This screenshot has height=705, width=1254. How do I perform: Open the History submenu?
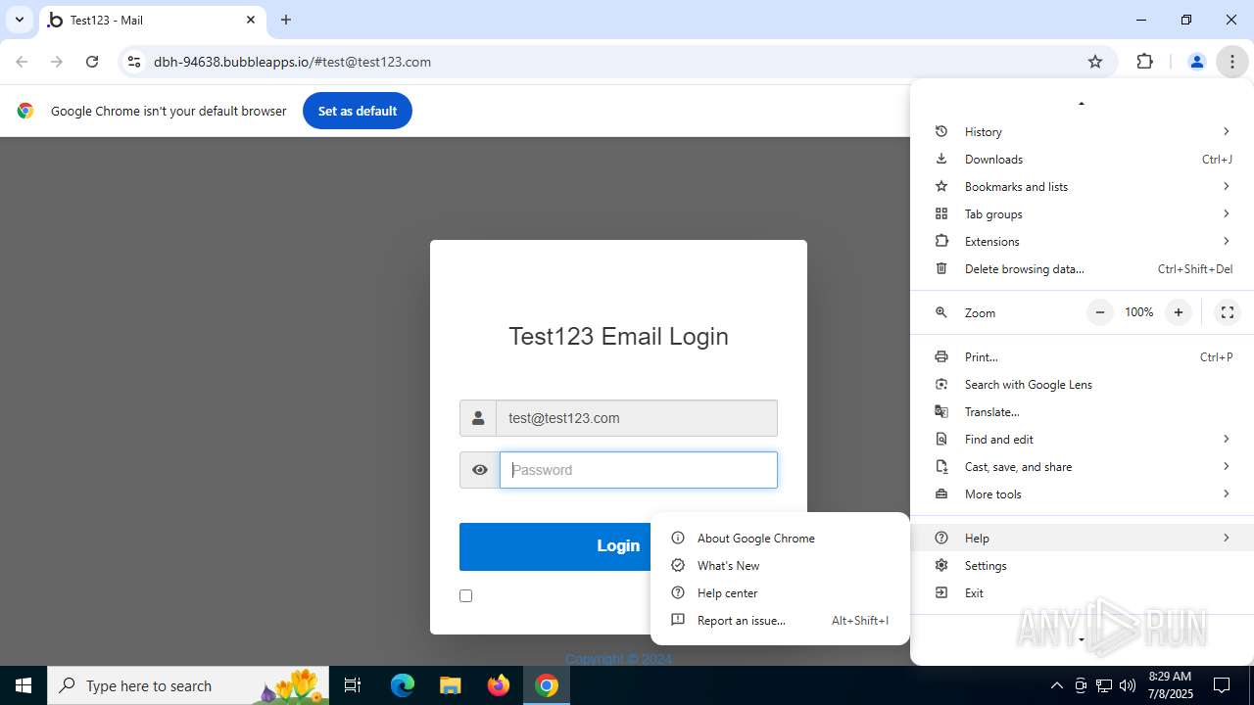(x=1082, y=131)
